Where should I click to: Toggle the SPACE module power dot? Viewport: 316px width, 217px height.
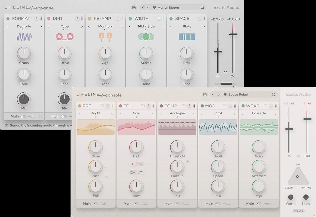point(171,18)
